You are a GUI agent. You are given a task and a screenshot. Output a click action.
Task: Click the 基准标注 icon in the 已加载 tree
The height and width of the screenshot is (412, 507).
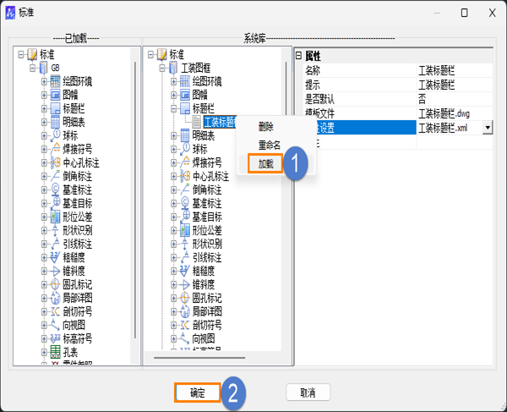[55, 190]
